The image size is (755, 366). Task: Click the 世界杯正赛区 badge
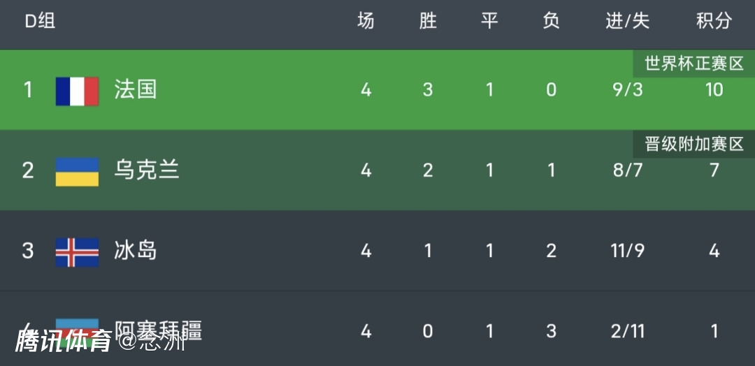693,64
